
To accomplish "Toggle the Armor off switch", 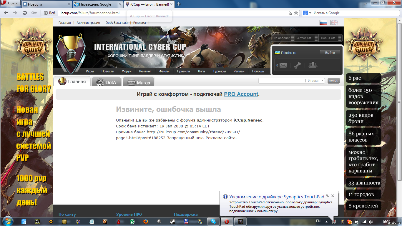I will [x=307, y=38].
